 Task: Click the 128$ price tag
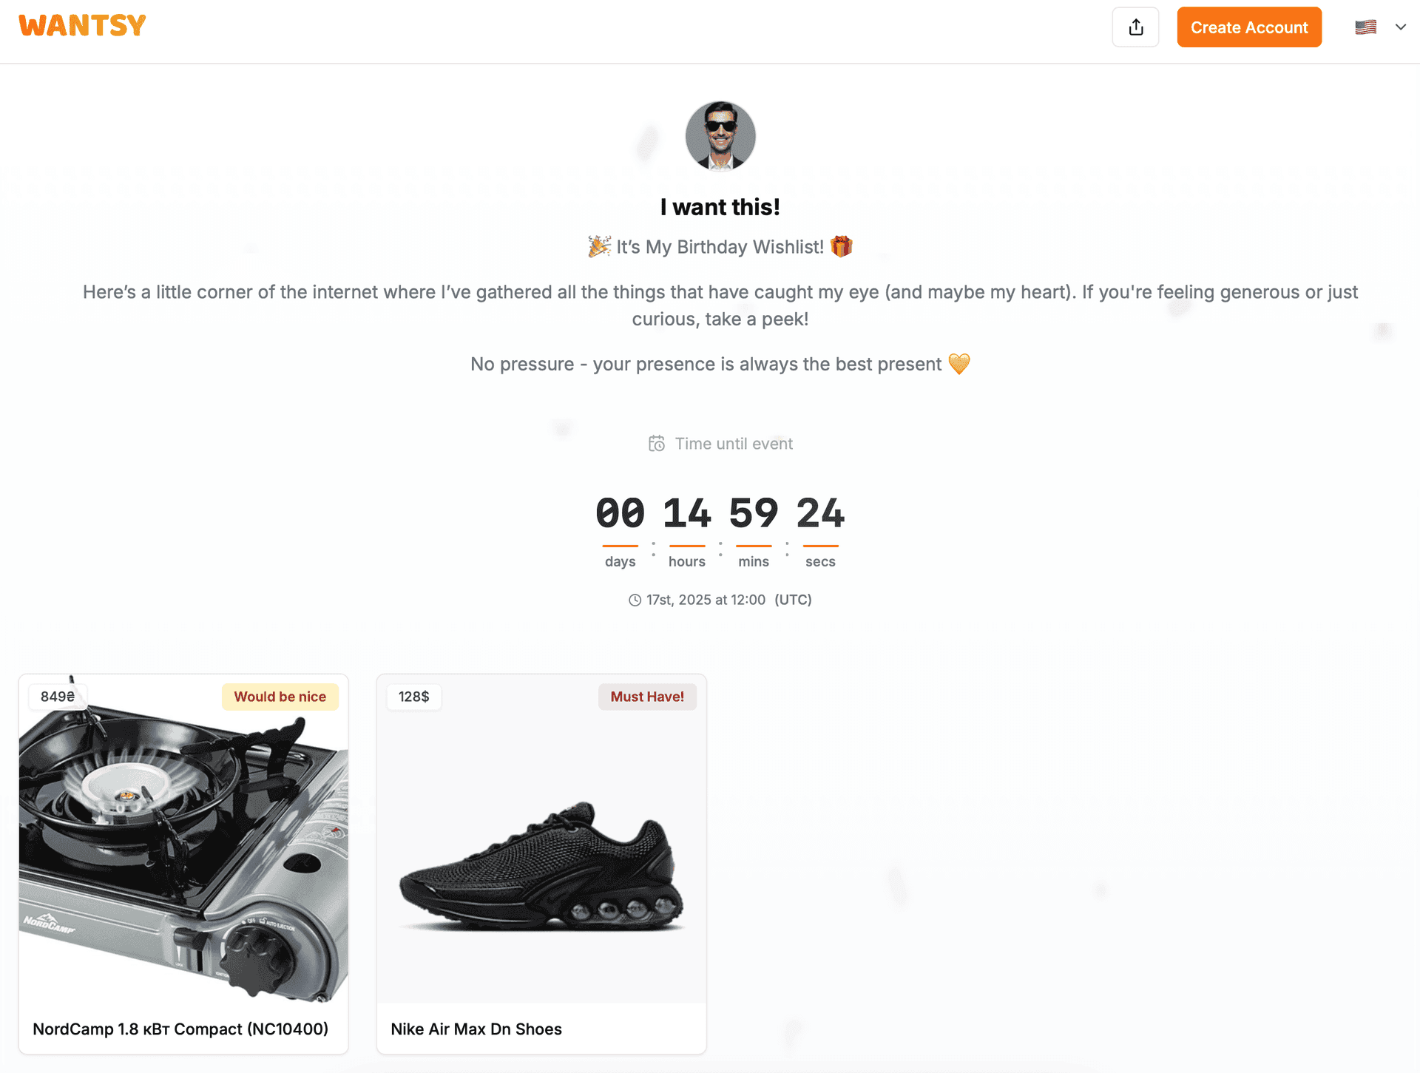(x=413, y=697)
